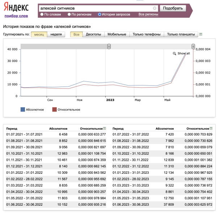The height and width of the screenshot is (214, 217).
Task: Clear the search field with the X icon
Action: [x=154, y=8]
